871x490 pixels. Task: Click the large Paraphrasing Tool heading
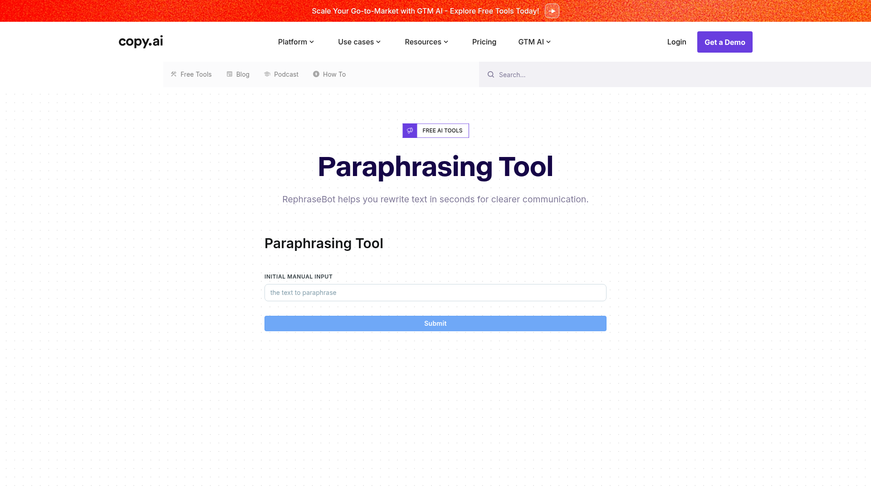tap(435, 167)
